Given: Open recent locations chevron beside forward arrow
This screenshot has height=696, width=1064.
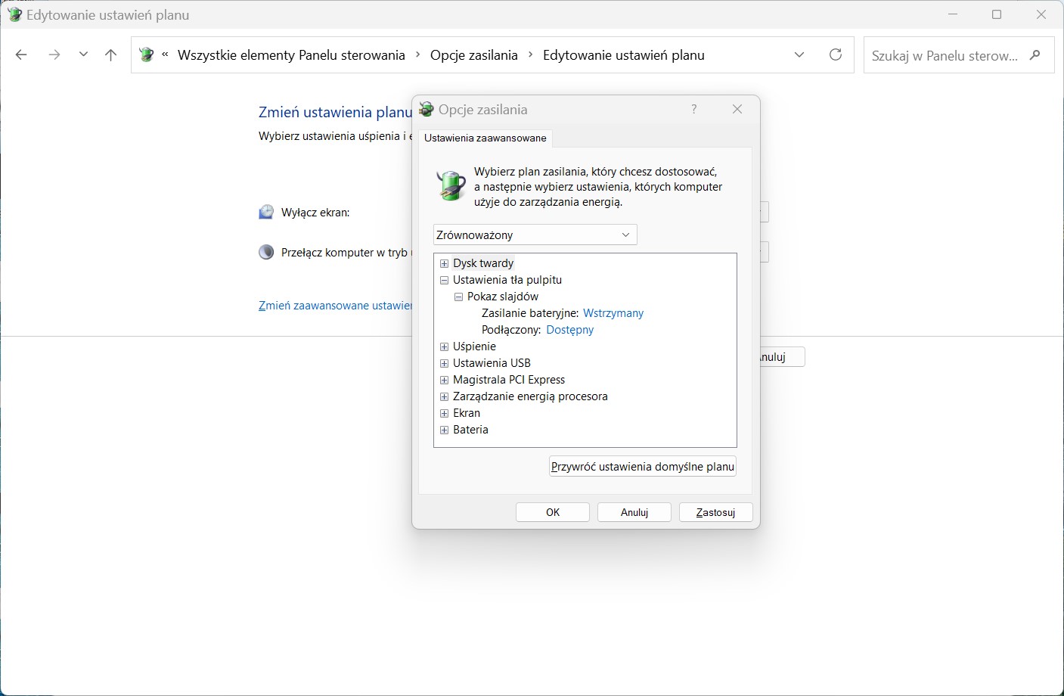Looking at the screenshot, I should tap(83, 54).
